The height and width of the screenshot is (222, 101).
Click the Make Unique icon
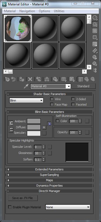(47, 79)
